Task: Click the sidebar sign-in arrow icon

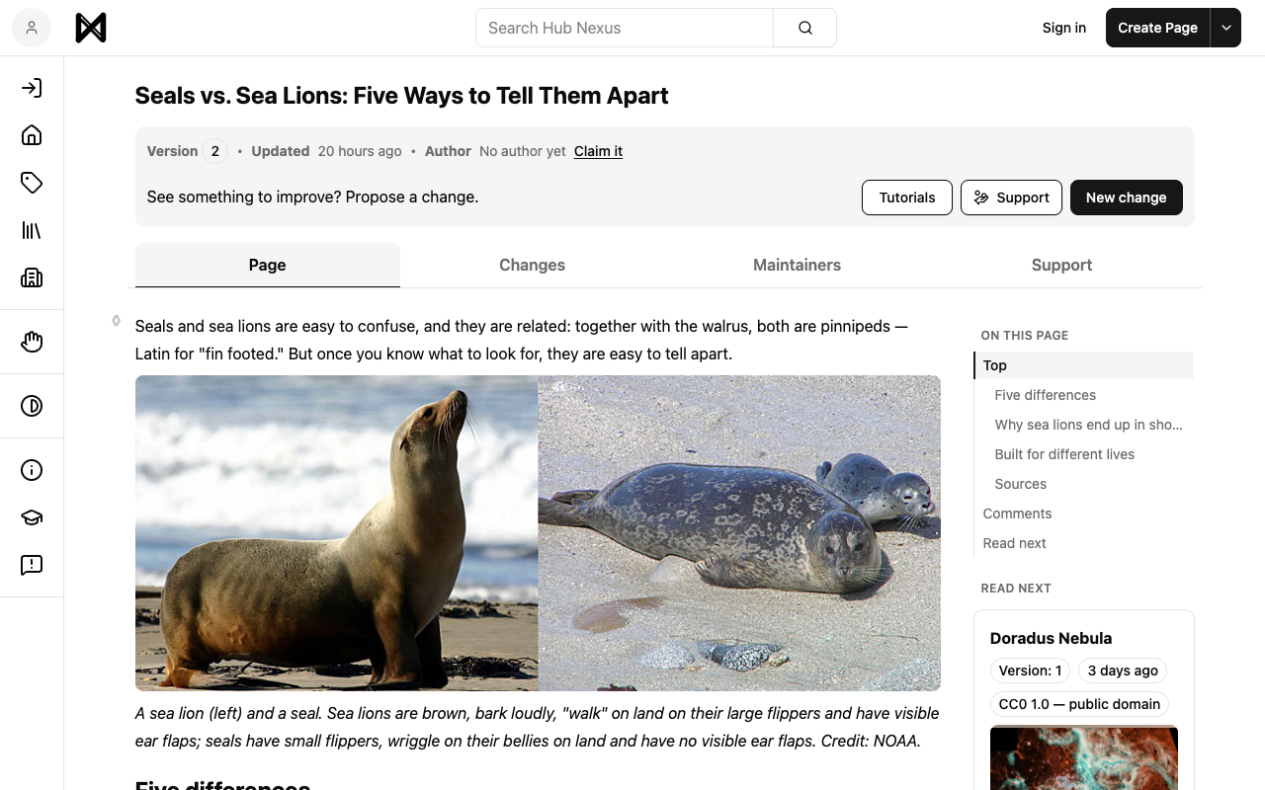Action: (x=32, y=88)
